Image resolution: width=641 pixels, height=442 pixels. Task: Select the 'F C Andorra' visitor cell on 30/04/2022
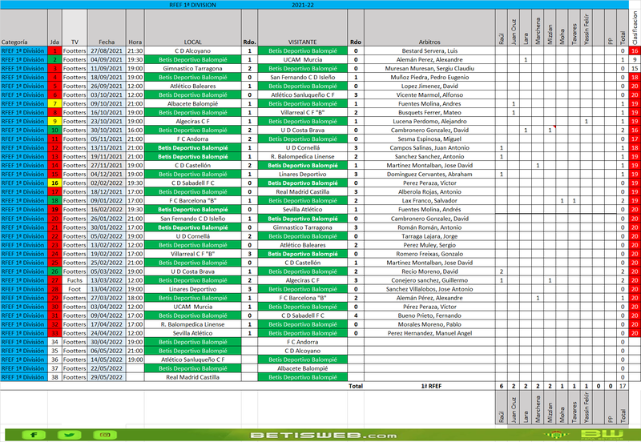click(x=303, y=342)
